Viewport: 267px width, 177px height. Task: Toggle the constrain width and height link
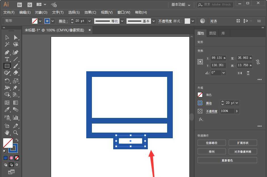[258, 62]
